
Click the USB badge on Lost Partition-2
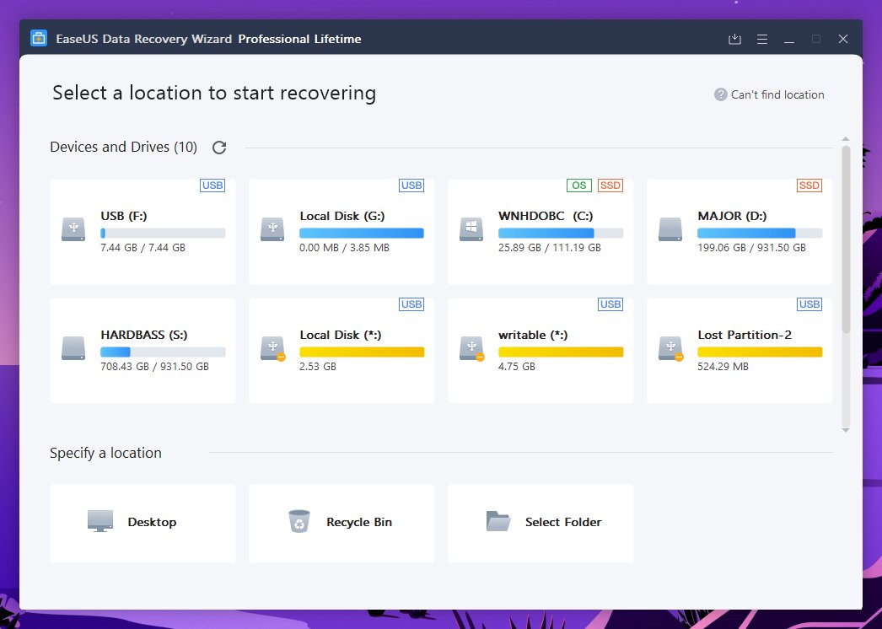[809, 304]
